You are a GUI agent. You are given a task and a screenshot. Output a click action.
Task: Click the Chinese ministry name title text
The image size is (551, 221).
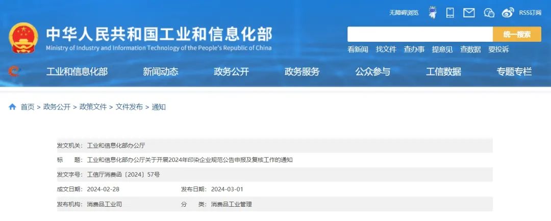[x=159, y=35]
